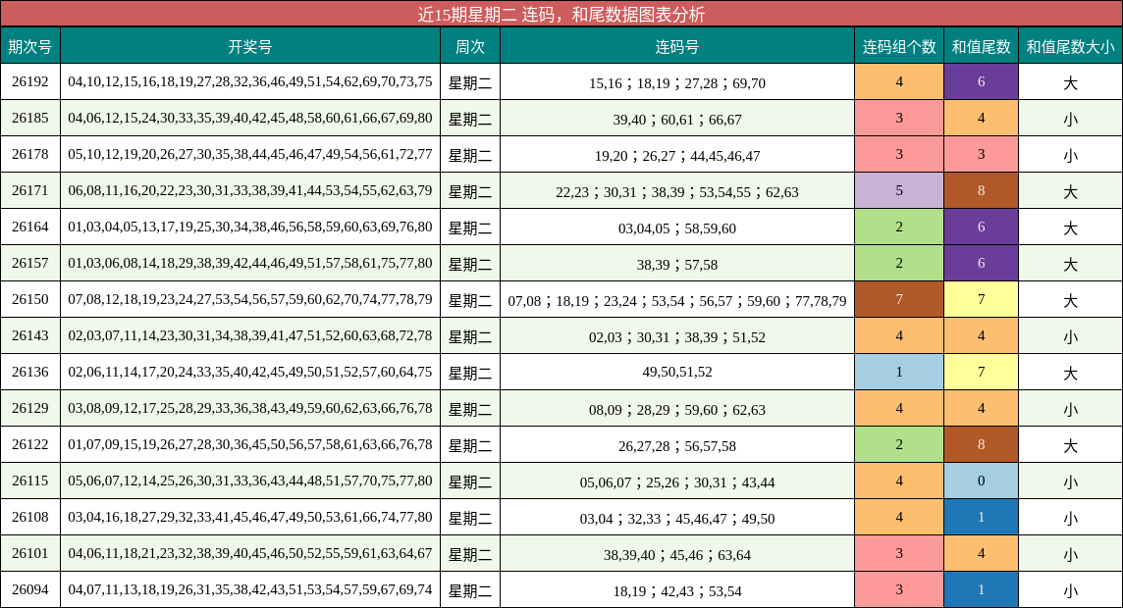Viewport: 1123px width, 608px height.
Task: Click the 连码号 cell 22,23；30,31；38,39 in row 26171
Action: 676,191
